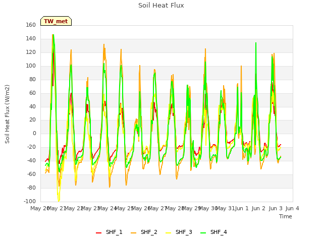
Task: Click the green SHF_4 spike on Jun 2
Action: point(256,43)
